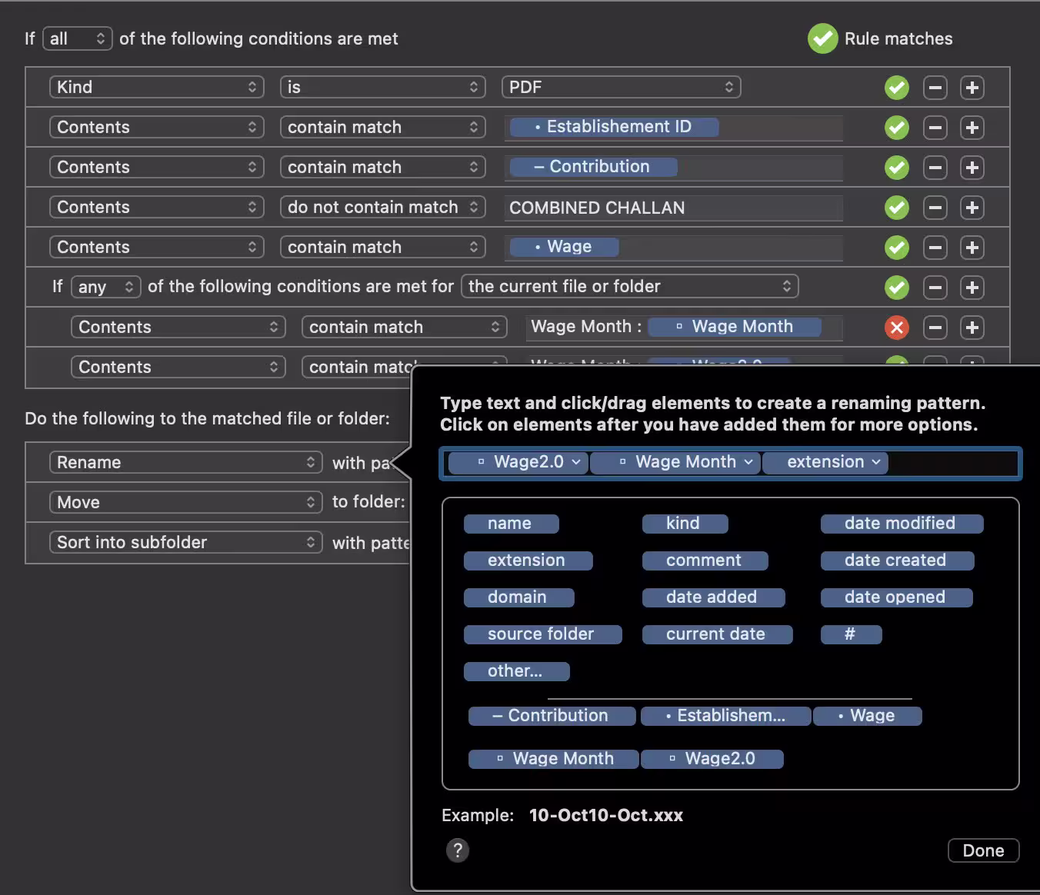Remove the Wage token condition with minus
1040x895 pixels.
tap(935, 248)
